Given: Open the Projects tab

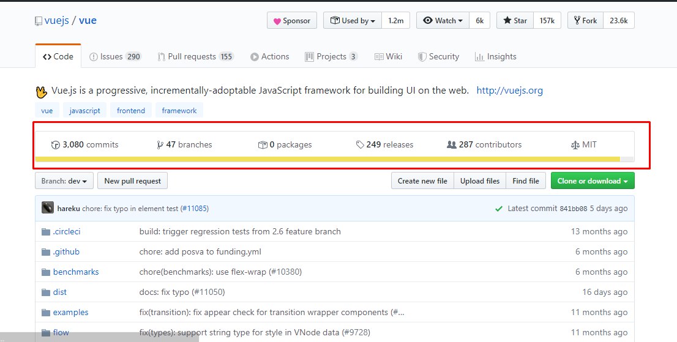Looking at the screenshot, I should tap(331, 56).
